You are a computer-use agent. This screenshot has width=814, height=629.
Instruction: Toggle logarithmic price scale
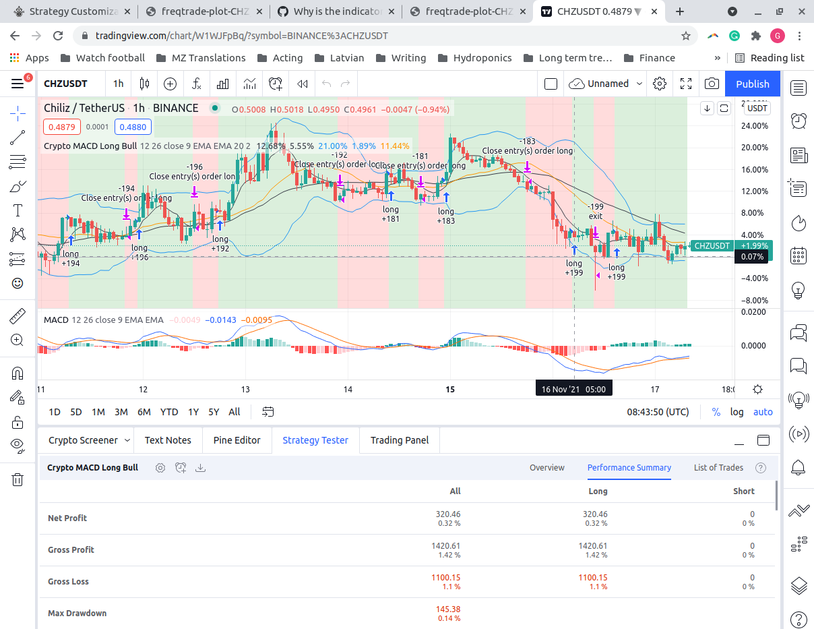coord(737,411)
